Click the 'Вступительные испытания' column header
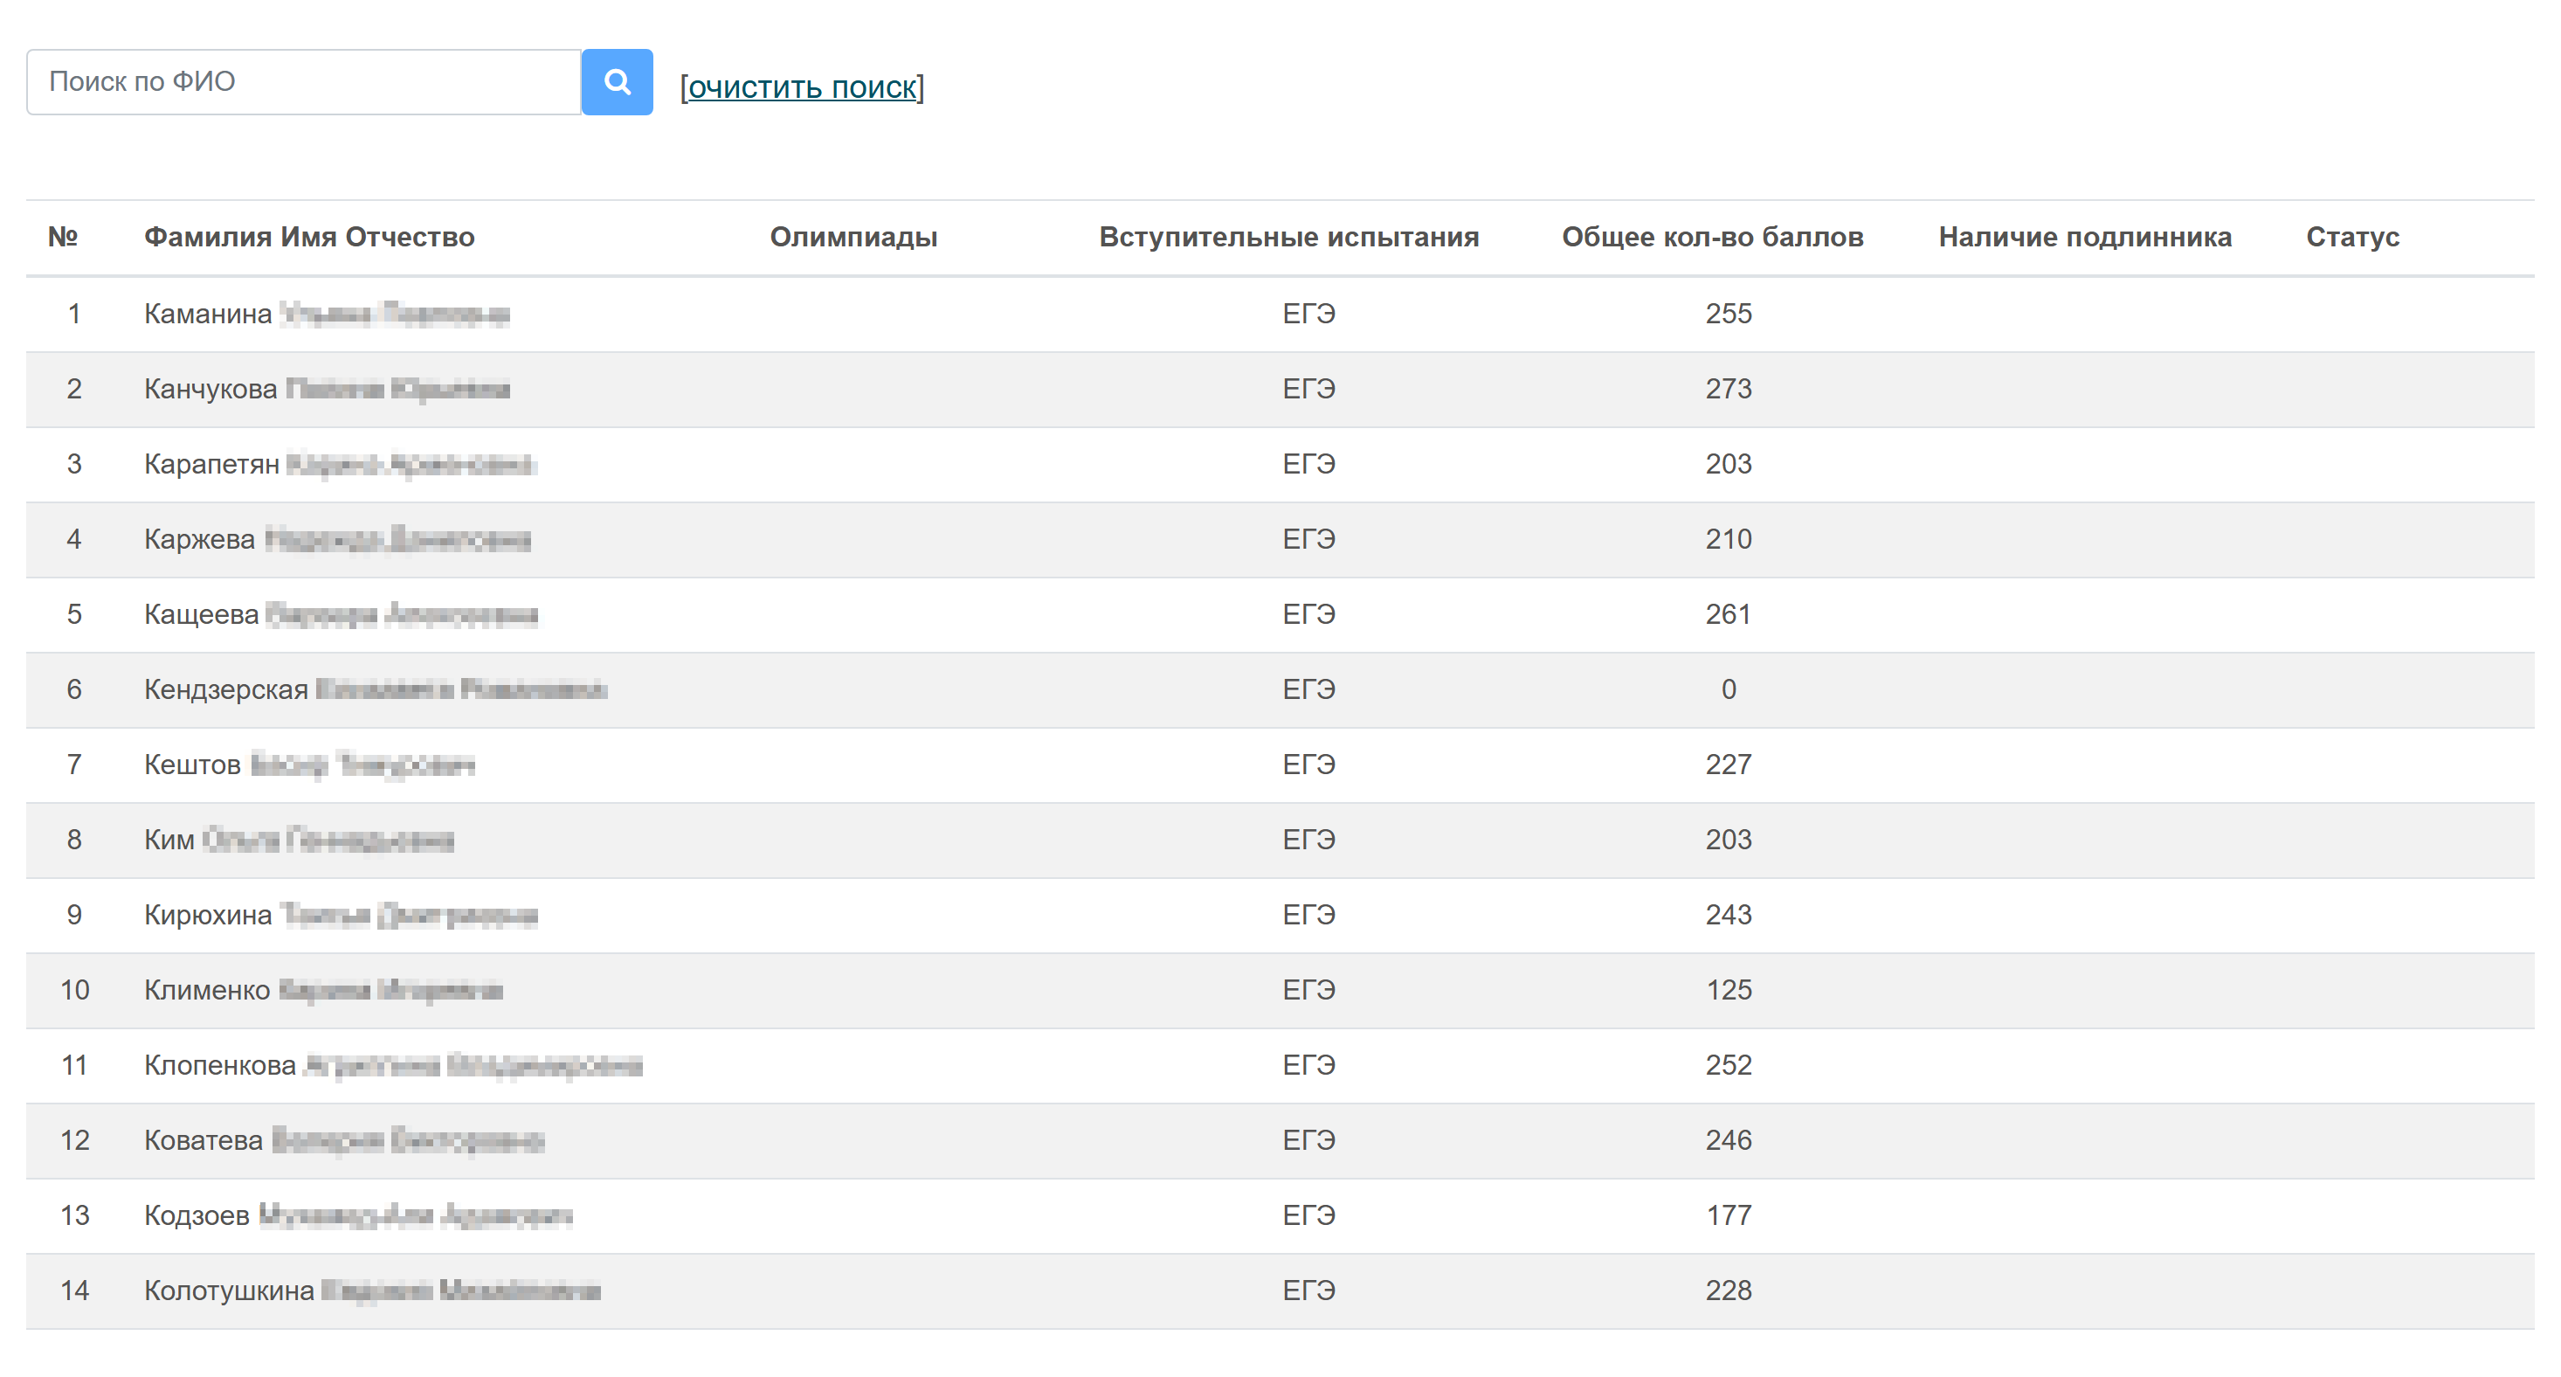Viewport: 2561px width, 1377px height. tap(1288, 237)
